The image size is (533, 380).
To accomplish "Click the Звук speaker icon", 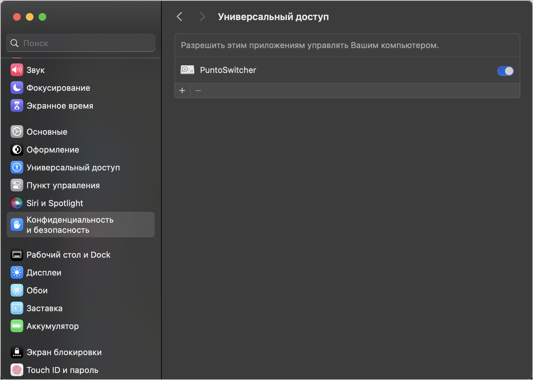I will click(17, 70).
